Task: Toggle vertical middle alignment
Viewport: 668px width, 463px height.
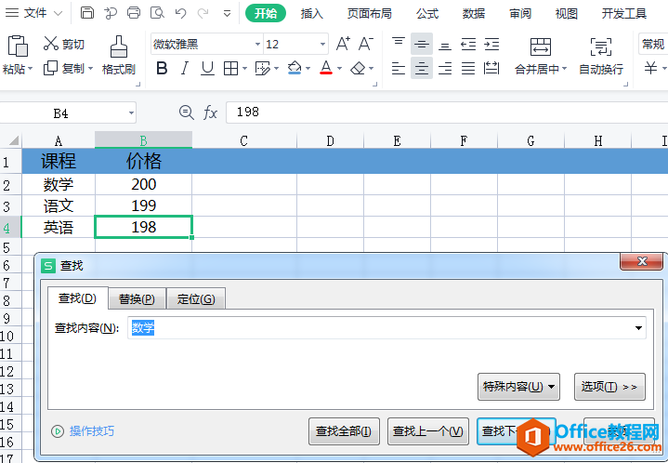Action: (x=422, y=44)
